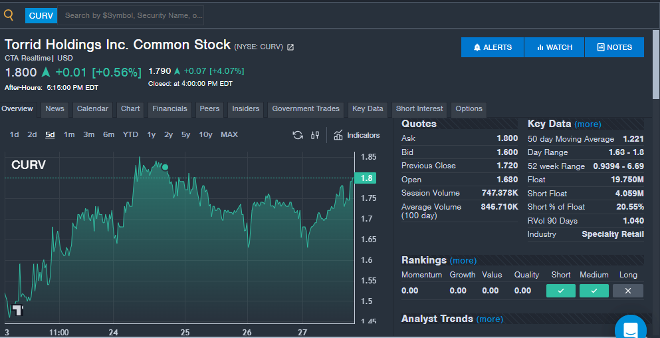Set chart range to 10y
The width and height of the screenshot is (660, 338).
pyautogui.click(x=205, y=135)
